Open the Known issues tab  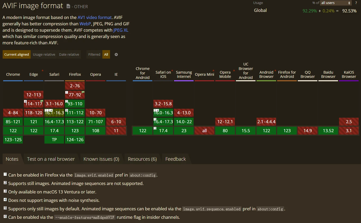tap(101, 159)
